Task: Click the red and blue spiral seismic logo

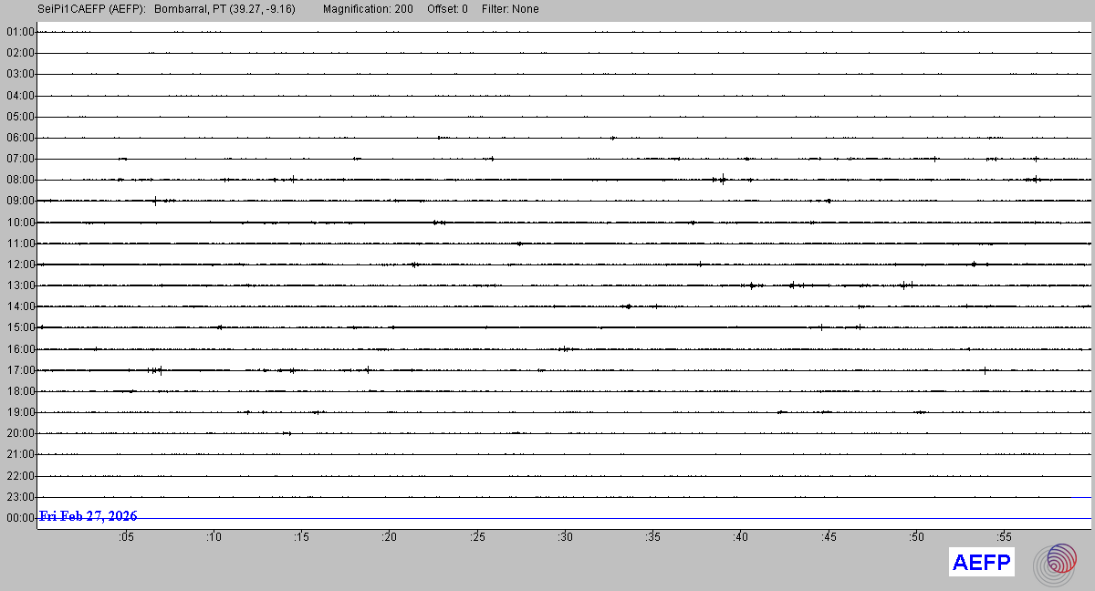Action: (x=1055, y=563)
